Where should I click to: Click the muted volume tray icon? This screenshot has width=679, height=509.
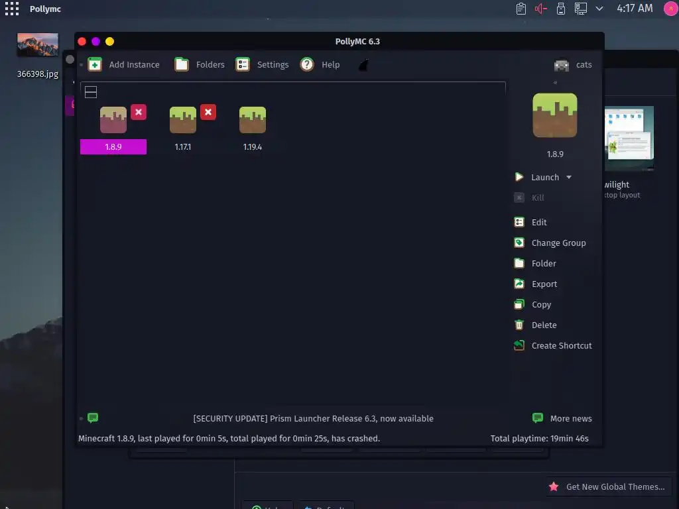(541, 9)
